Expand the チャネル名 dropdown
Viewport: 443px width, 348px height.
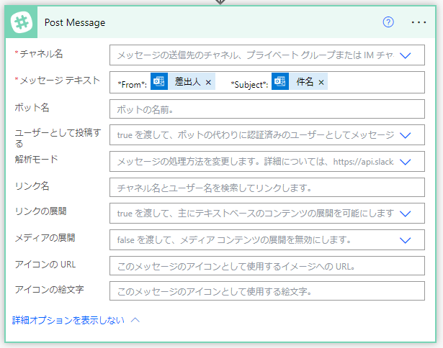(x=405, y=55)
